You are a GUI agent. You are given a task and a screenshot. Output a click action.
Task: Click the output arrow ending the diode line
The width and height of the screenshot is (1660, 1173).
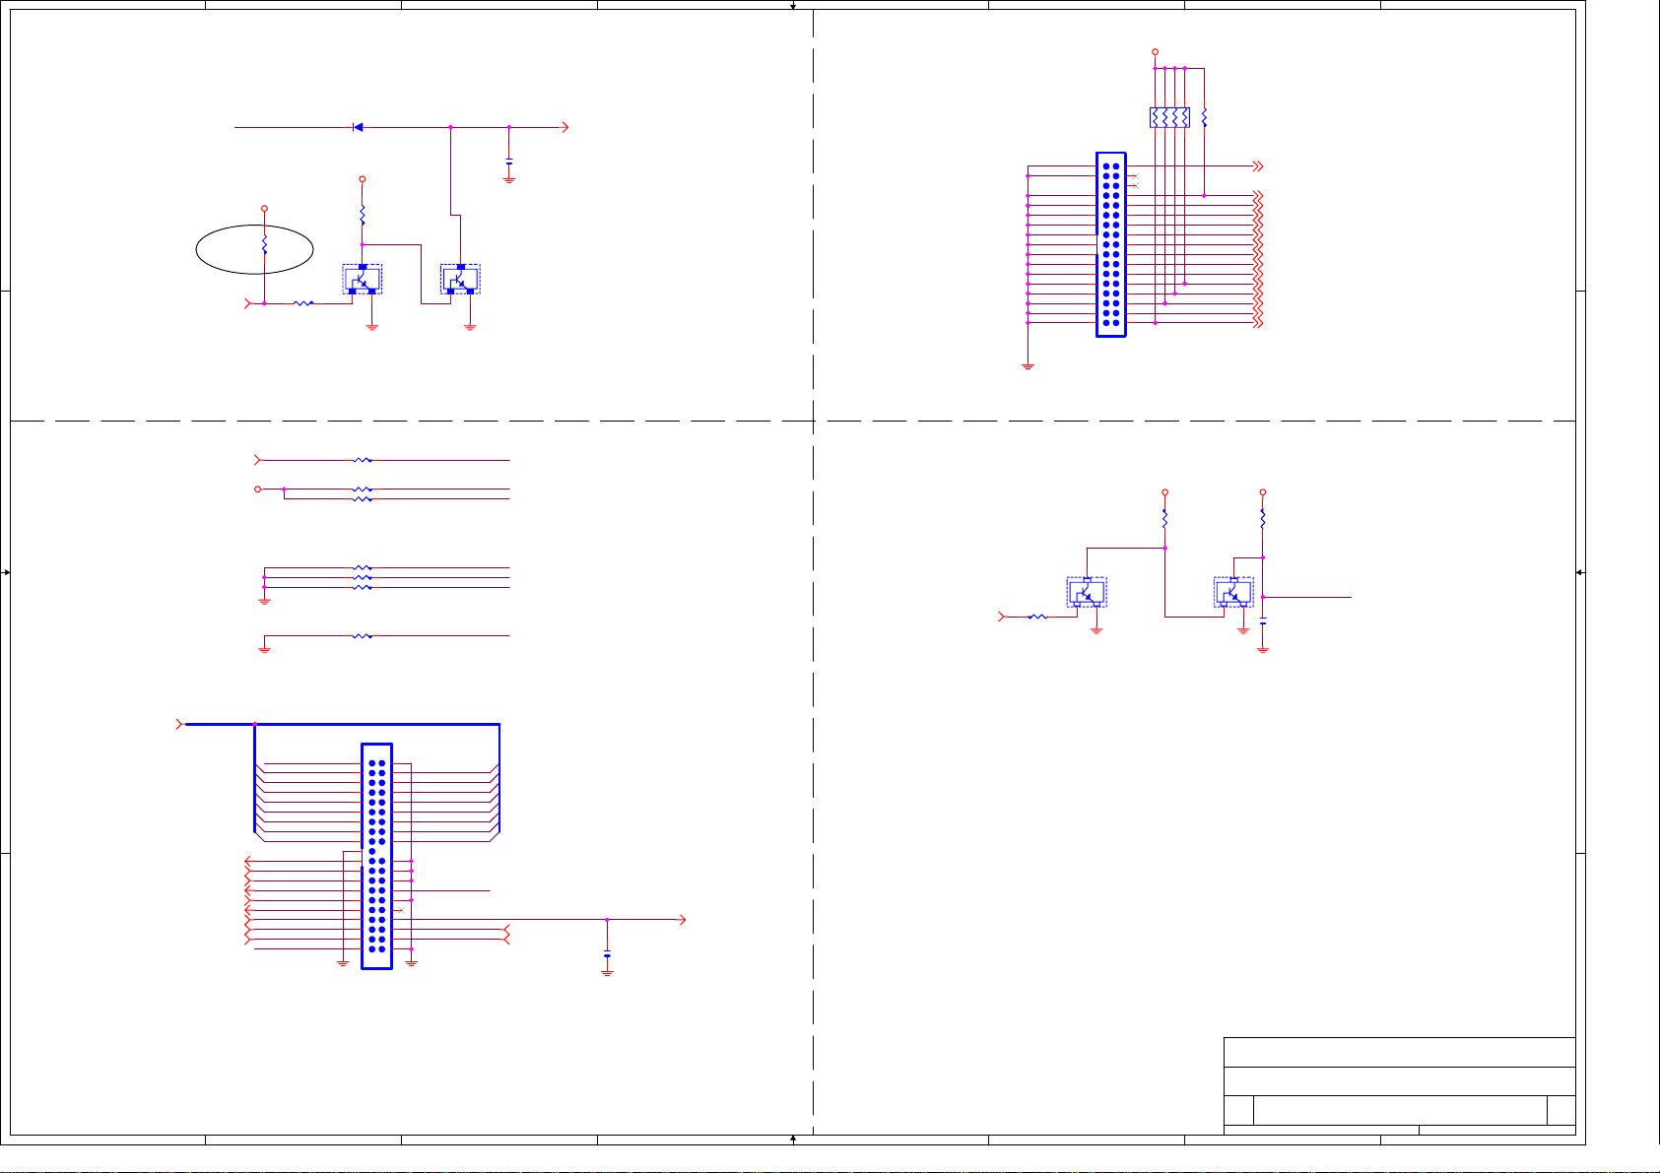(x=565, y=127)
